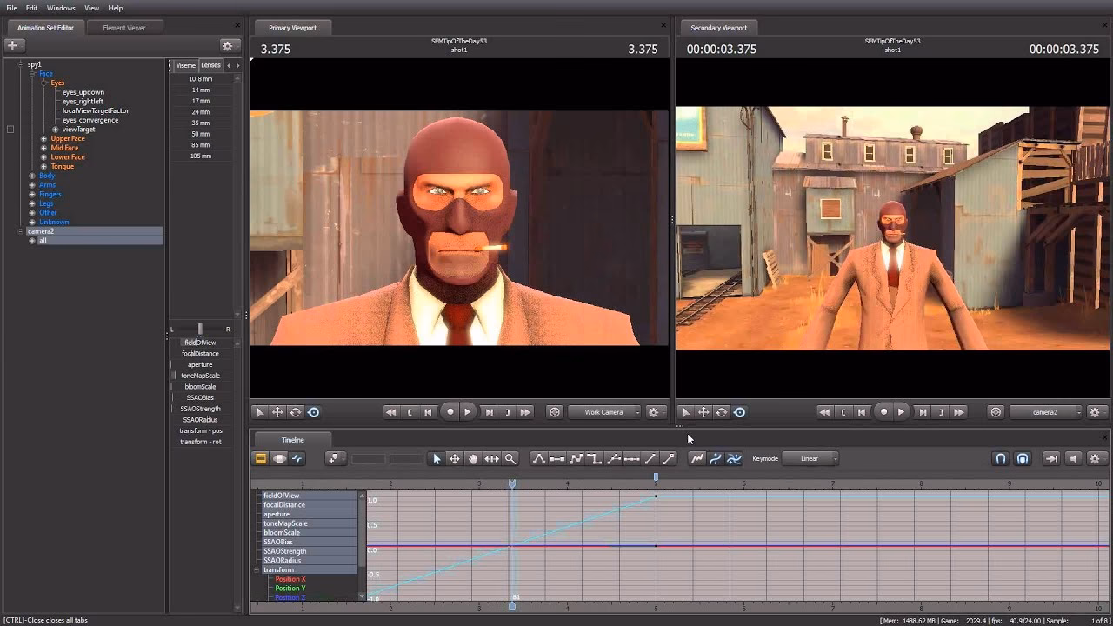Select the timeline pan hand tool
The height and width of the screenshot is (626, 1113).
click(x=473, y=458)
